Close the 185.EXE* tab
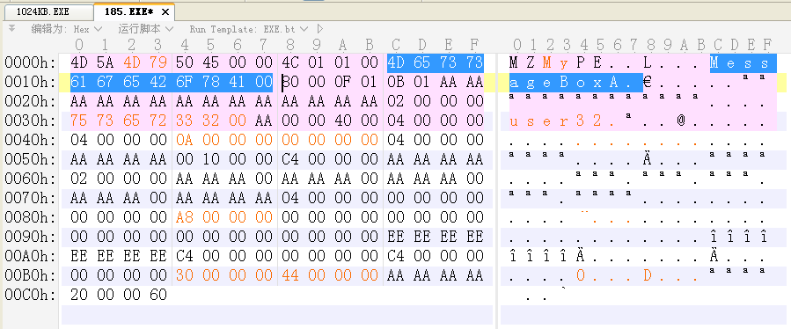The width and height of the screenshot is (791, 329). [165, 11]
